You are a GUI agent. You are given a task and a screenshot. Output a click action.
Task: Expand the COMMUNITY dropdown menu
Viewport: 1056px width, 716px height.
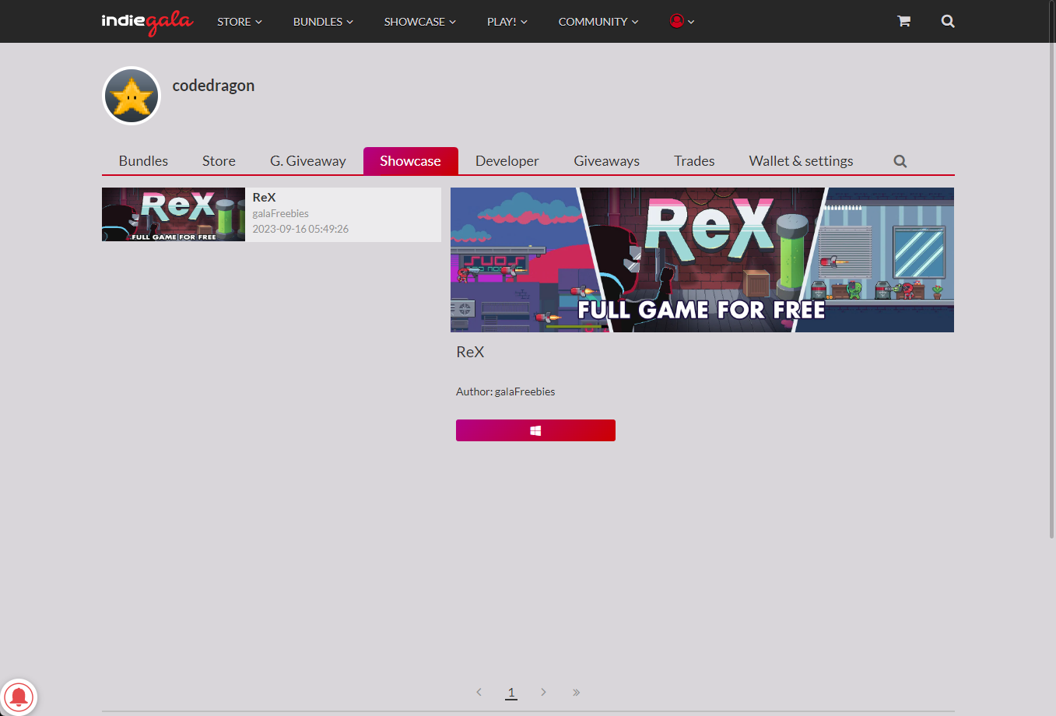click(598, 22)
